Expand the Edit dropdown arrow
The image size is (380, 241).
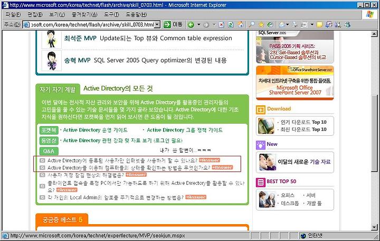(x=312, y=25)
